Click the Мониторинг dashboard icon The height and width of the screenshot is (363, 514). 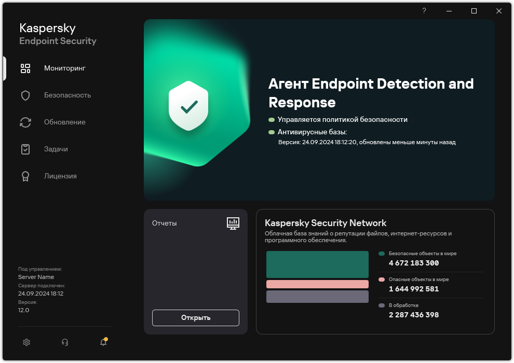(x=25, y=68)
